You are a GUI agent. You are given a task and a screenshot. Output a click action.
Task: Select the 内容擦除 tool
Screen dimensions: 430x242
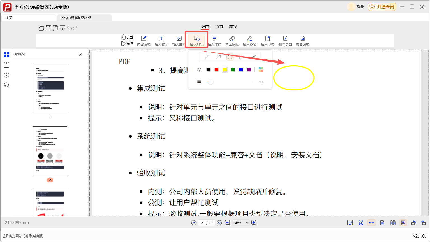click(x=232, y=41)
